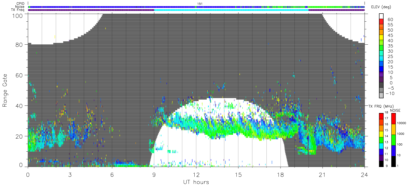Select the black 1–10 NOISE swatch
The image size is (410, 189).
[393, 161]
